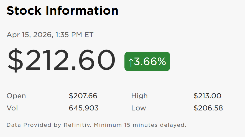Select the Vol label
The height and width of the screenshot is (137, 245).
point(12,108)
